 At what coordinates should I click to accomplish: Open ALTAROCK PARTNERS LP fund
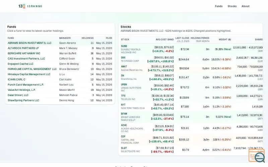[x=23, y=48]
